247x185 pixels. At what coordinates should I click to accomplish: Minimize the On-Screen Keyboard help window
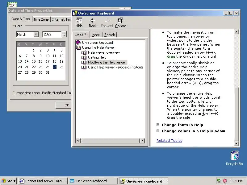click(226, 13)
